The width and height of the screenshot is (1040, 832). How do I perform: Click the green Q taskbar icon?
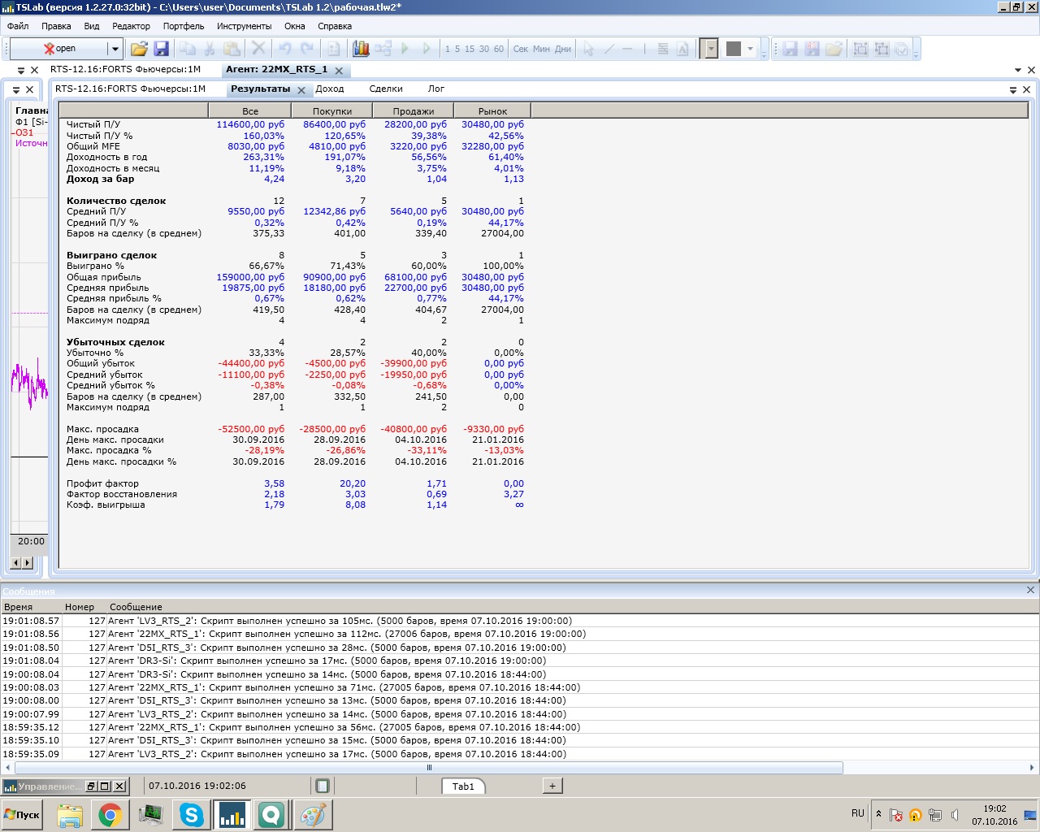tap(271, 815)
